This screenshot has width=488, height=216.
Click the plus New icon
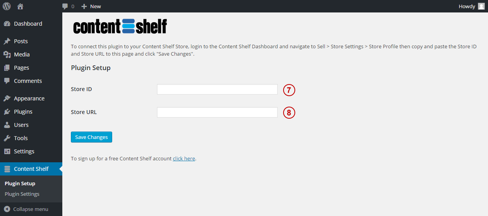click(84, 6)
